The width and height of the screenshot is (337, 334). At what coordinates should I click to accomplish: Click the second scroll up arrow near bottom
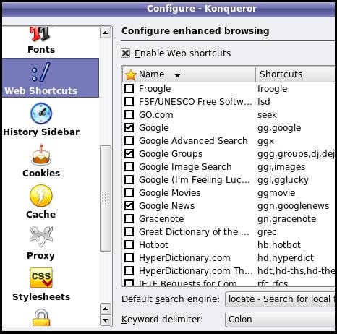[x=106, y=309]
